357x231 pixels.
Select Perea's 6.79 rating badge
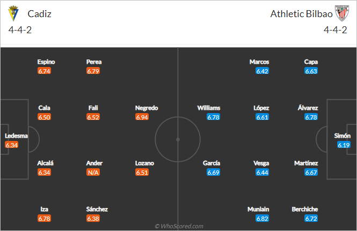pos(93,71)
